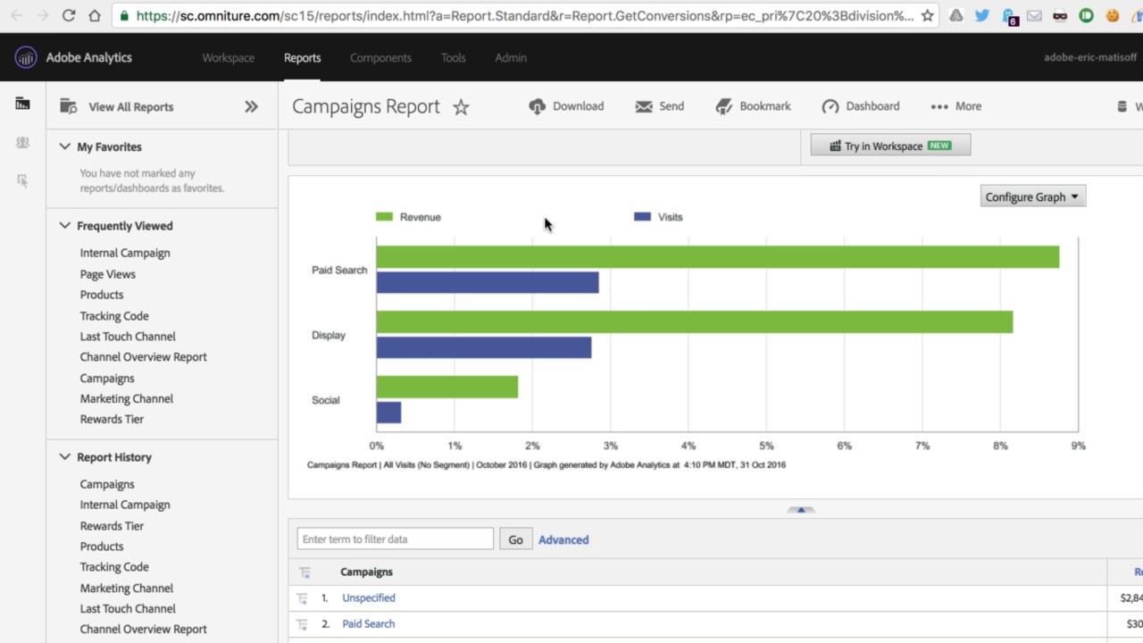The width and height of the screenshot is (1143, 643).
Task: Open the Configure Graph dropdown
Action: point(1033,196)
